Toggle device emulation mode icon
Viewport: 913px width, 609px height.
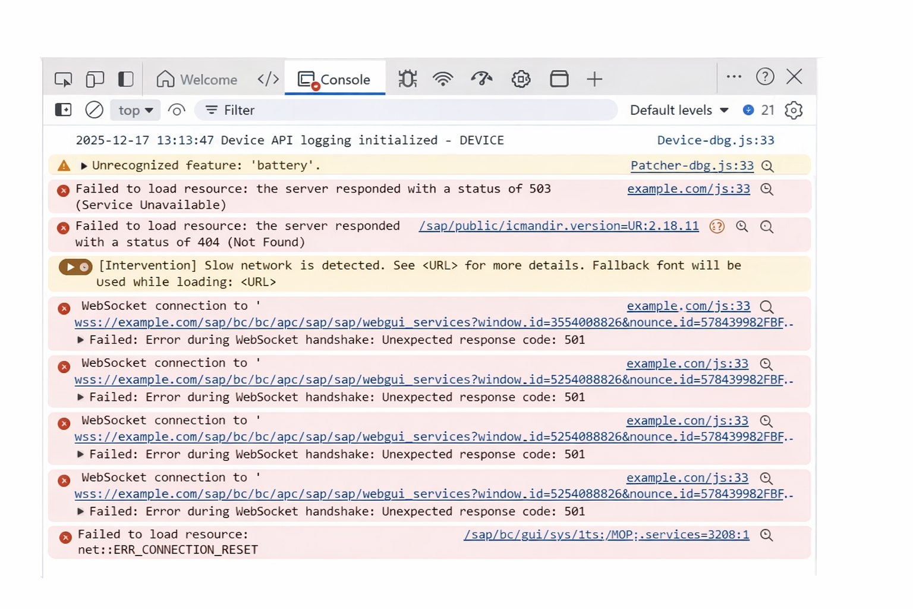[95, 79]
